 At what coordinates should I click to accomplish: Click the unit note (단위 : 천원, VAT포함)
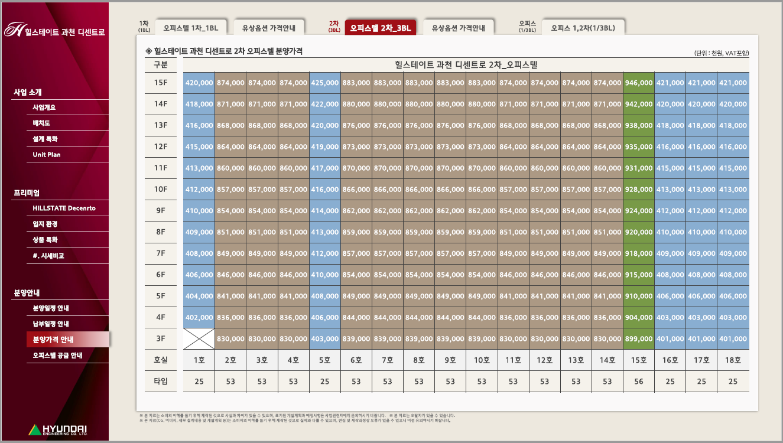pos(722,53)
